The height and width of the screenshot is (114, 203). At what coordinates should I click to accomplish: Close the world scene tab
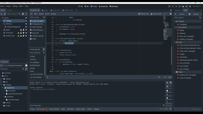pyautogui.click(x=38, y=10)
